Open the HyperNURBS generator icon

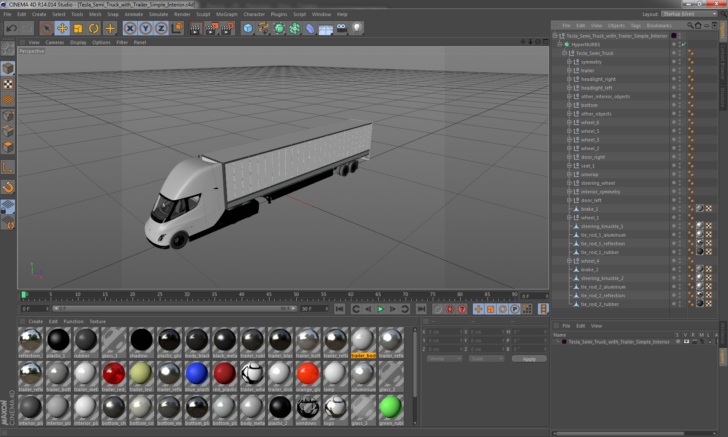(x=279, y=29)
